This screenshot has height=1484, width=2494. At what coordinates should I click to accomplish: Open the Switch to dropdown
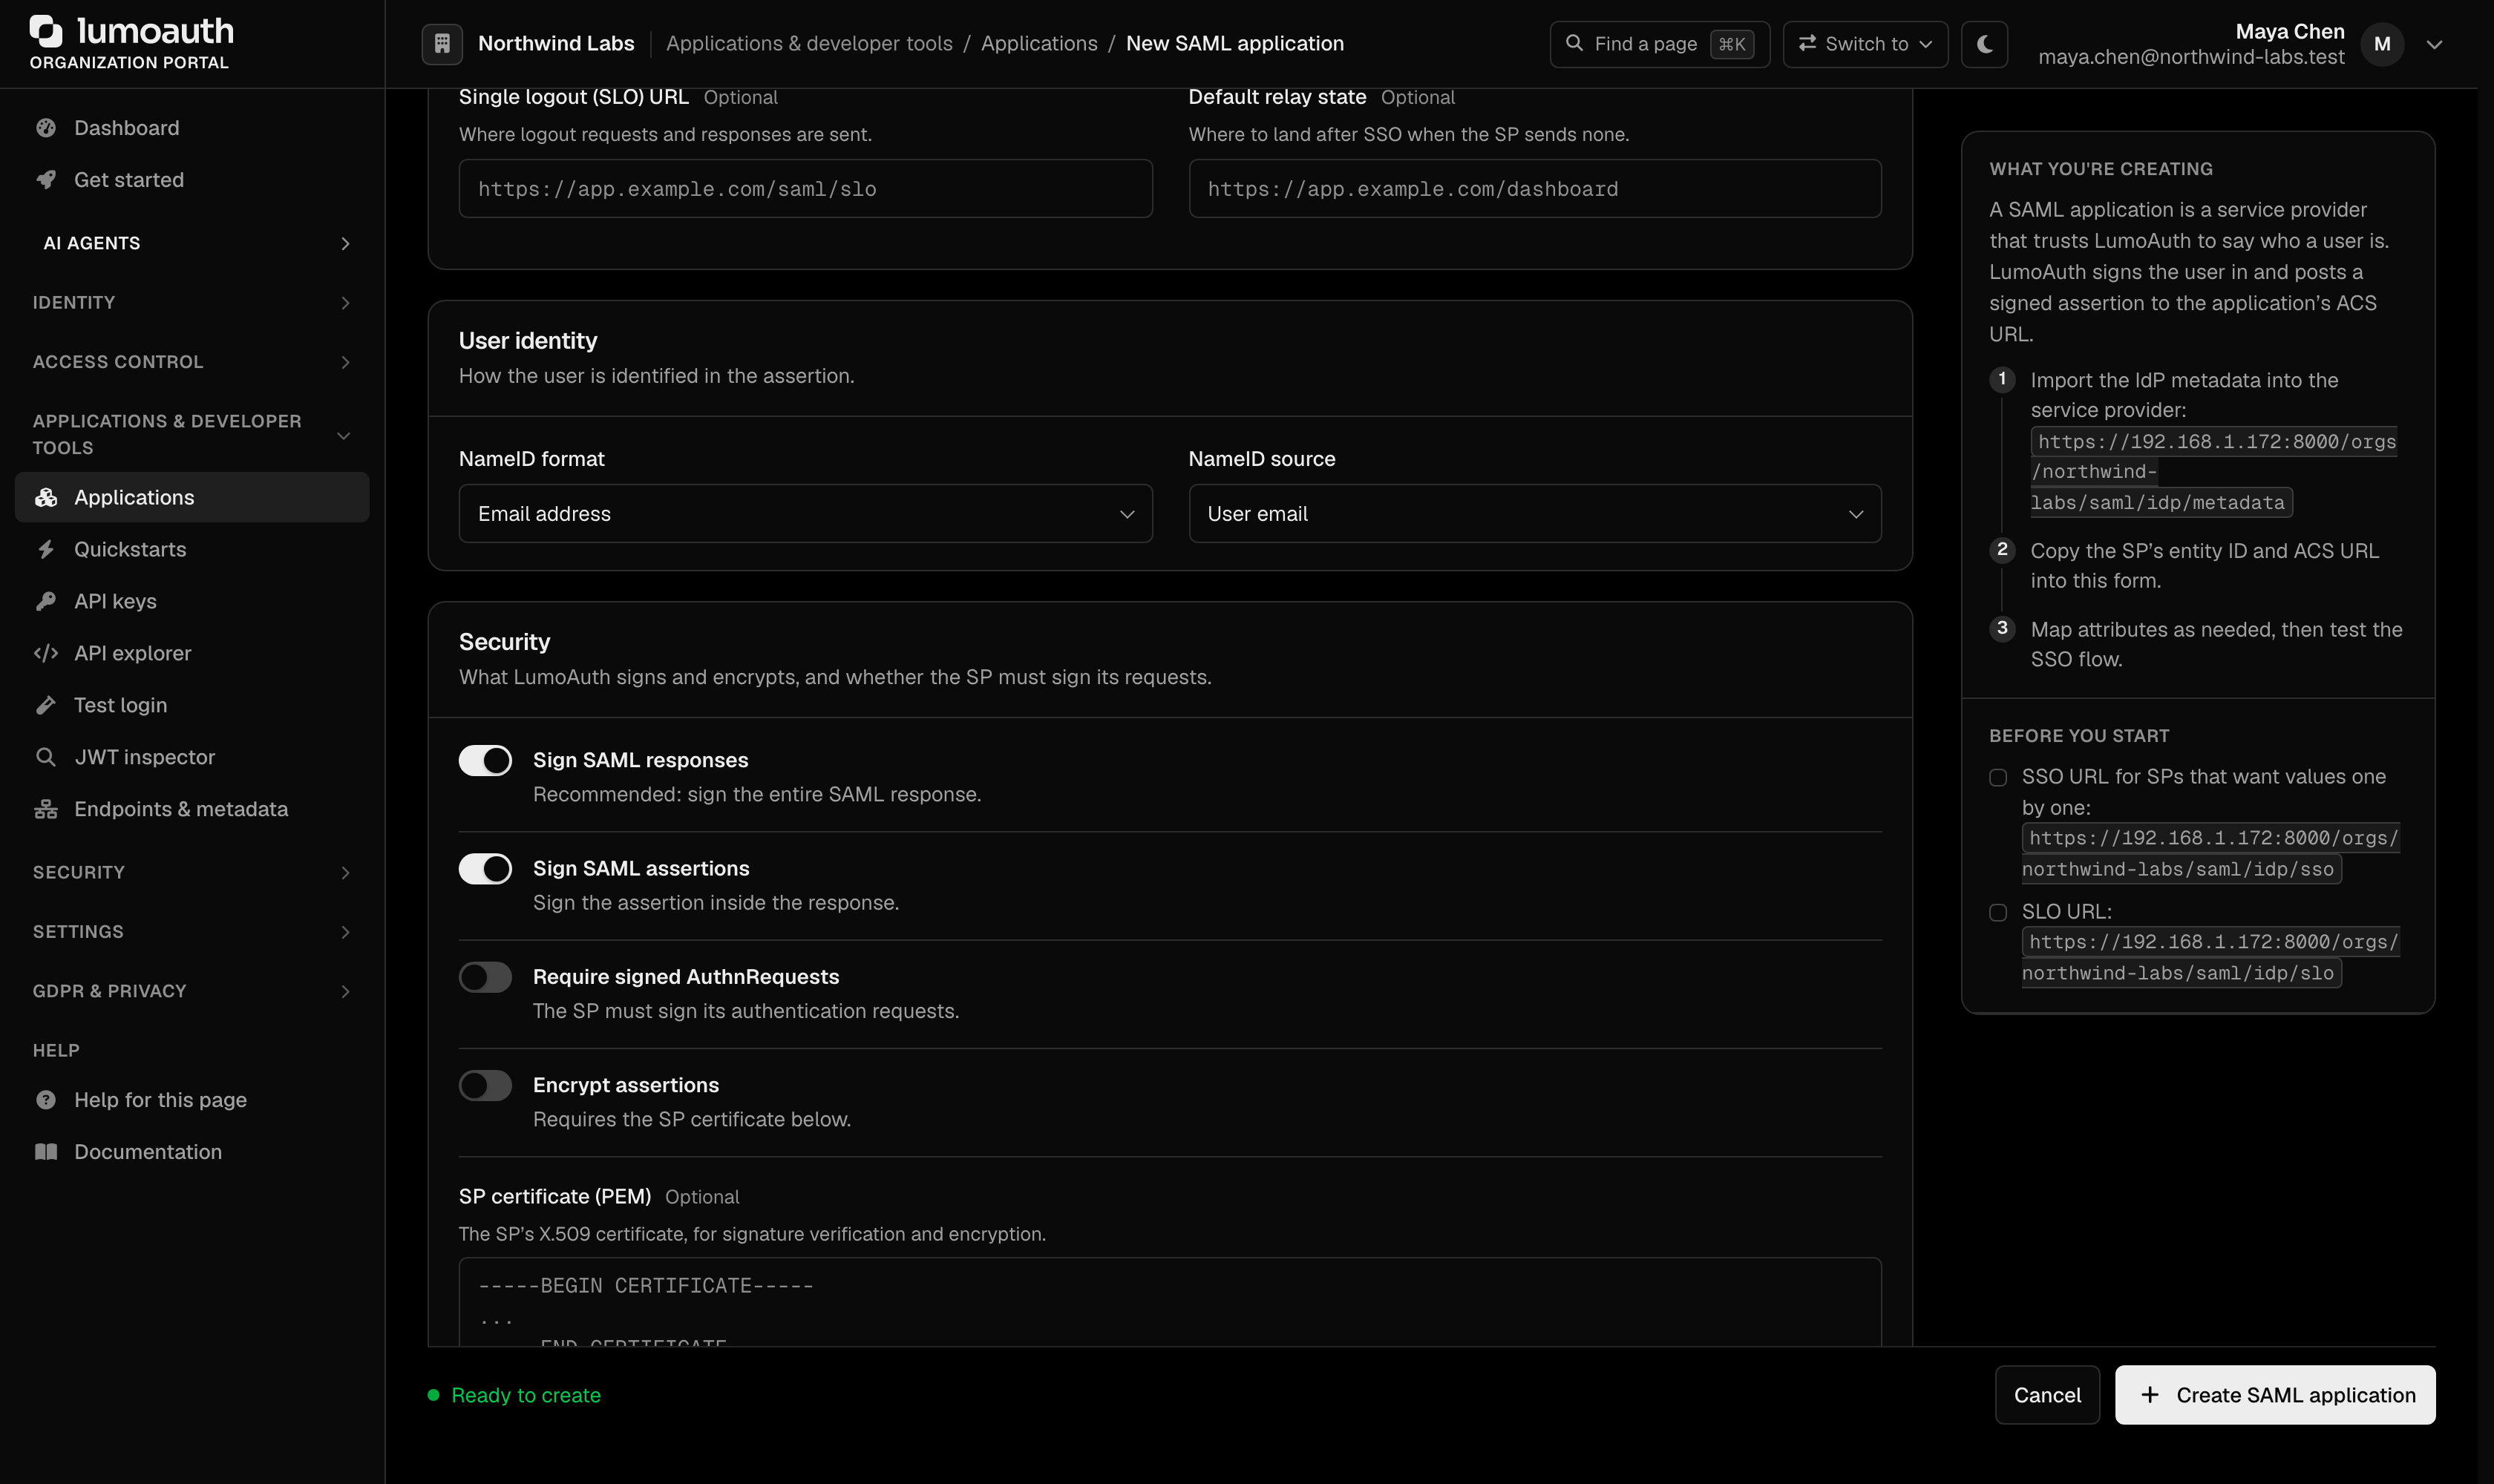pos(1865,44)
